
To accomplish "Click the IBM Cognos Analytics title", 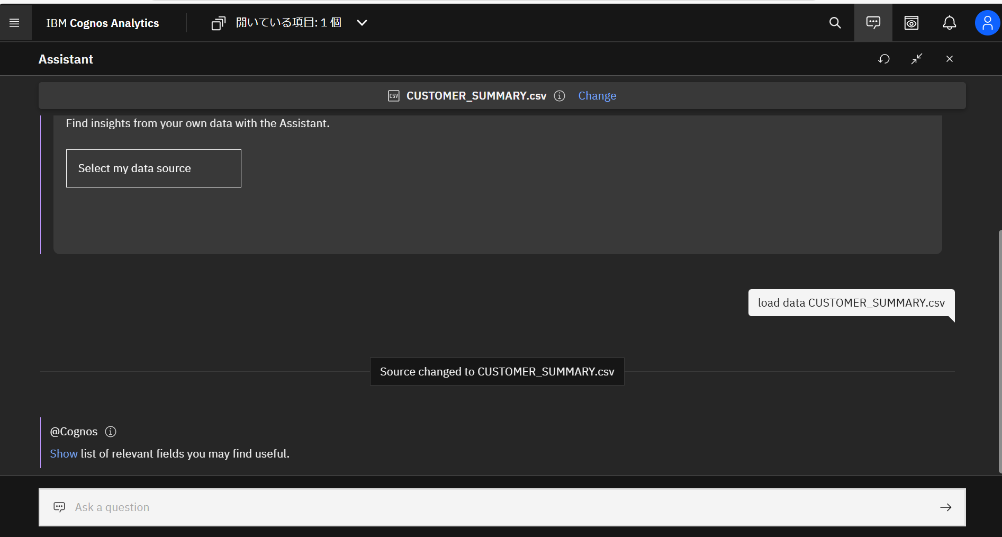I will (x=102, y=23).
